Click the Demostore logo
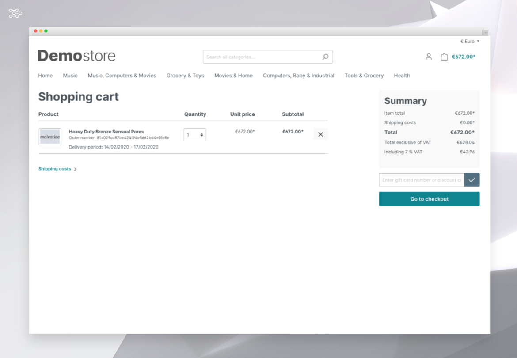The height and width of the screenshot is (358, 517). pyautogui.click(x=76, y=56)
